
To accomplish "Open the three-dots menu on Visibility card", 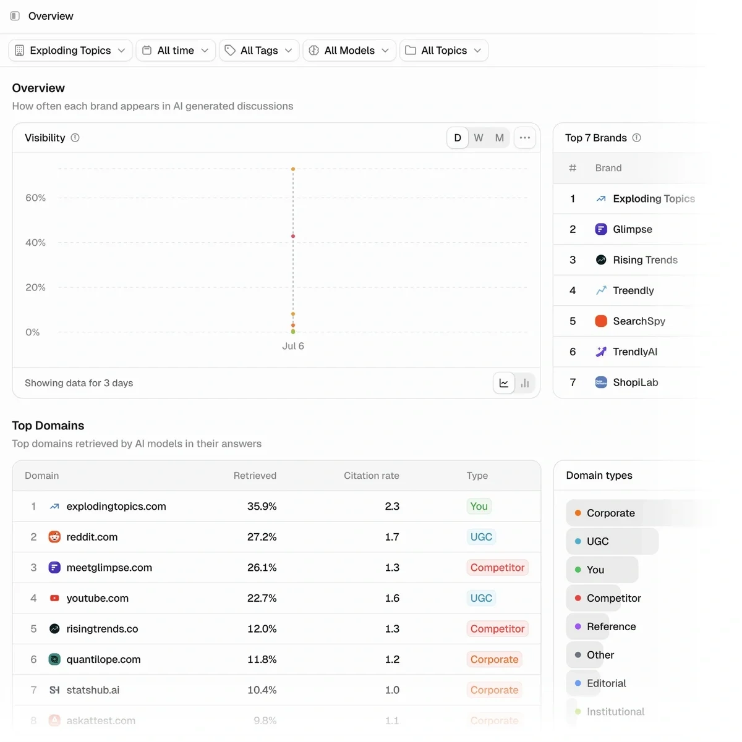I will (x=525, y=138).
